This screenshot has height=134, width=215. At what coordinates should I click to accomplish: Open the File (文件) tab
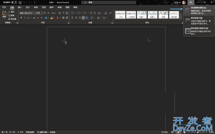coord(4,7)
